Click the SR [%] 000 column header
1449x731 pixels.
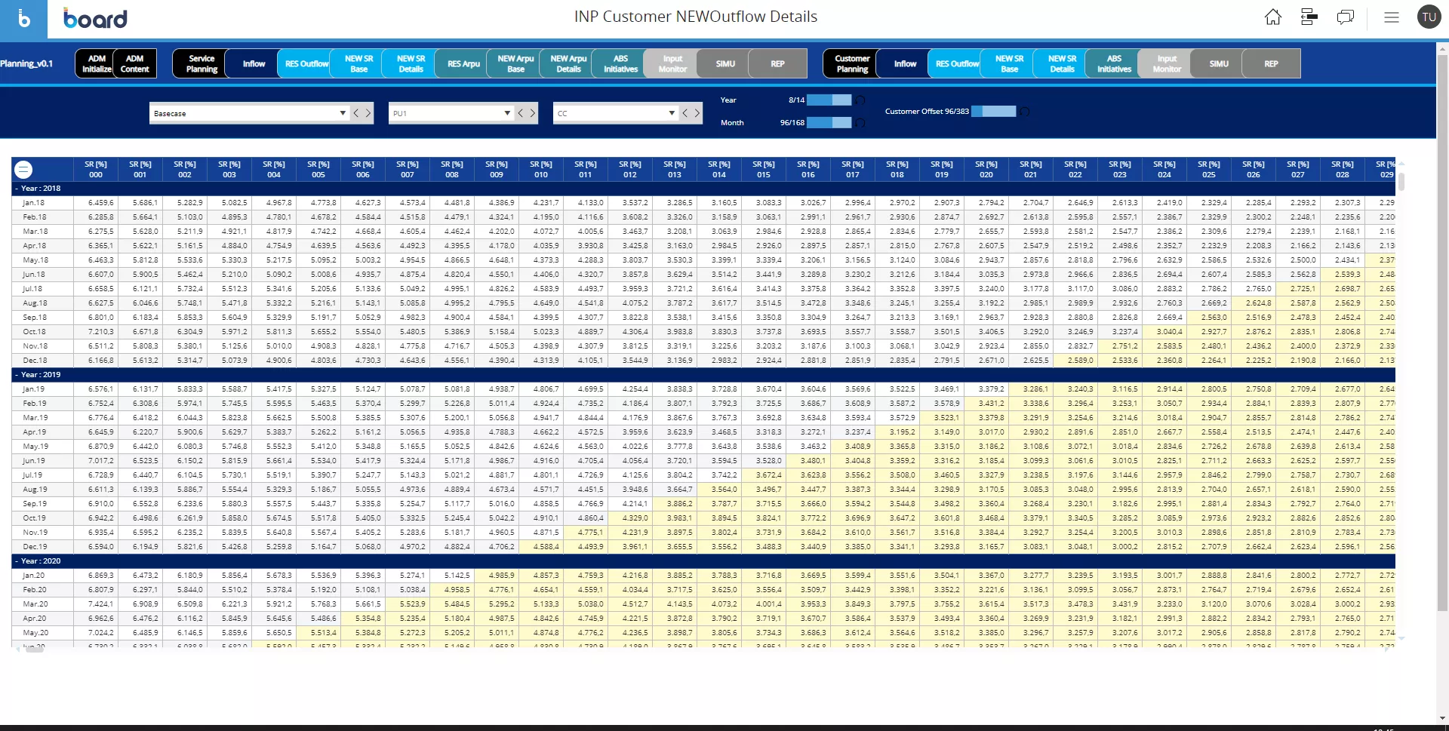(96, 169)
